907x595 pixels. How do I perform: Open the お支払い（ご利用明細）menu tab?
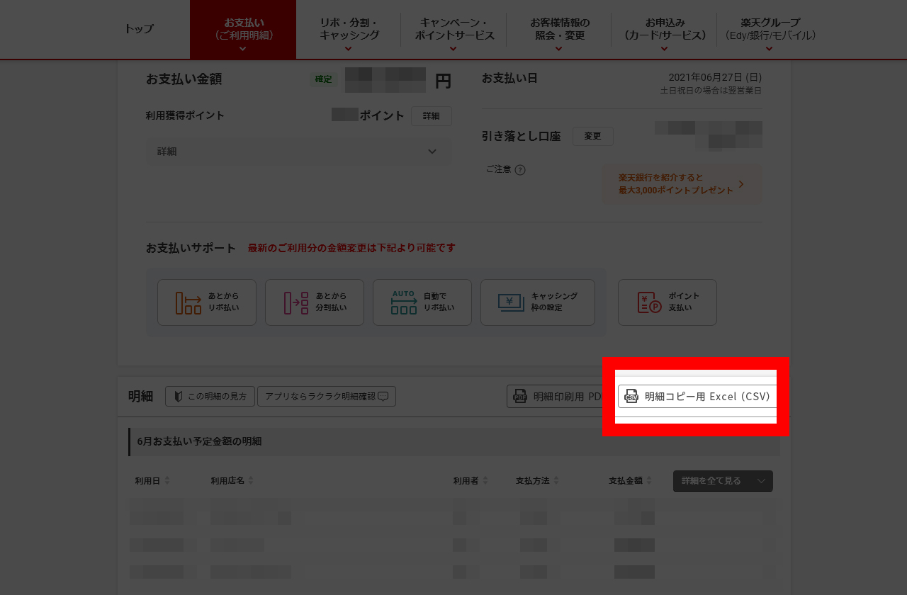point(243,29)
